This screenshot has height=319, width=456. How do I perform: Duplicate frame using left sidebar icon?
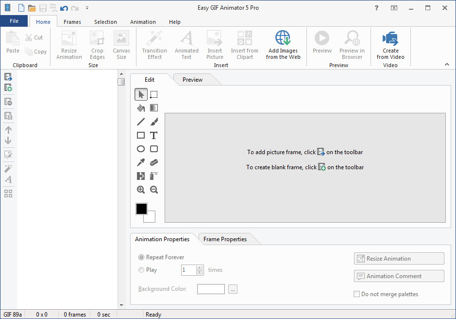pyautogui.click(x=8, y=116)
